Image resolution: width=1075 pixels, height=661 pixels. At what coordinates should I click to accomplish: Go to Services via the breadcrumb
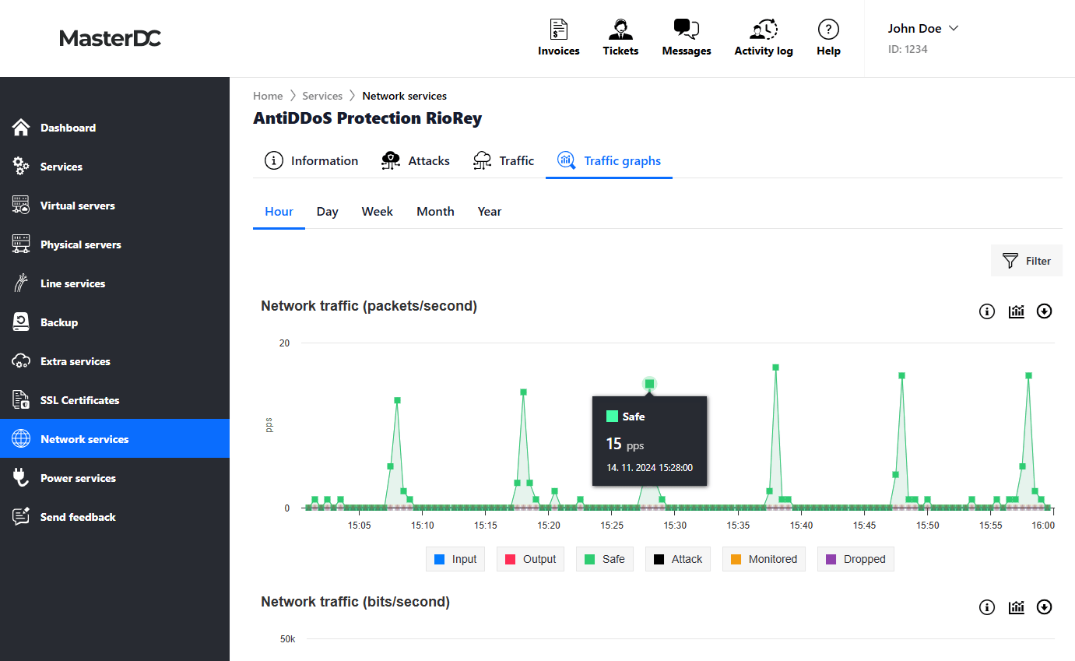(322, 95)
